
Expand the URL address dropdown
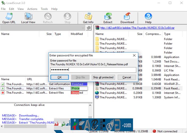[83, 28]
